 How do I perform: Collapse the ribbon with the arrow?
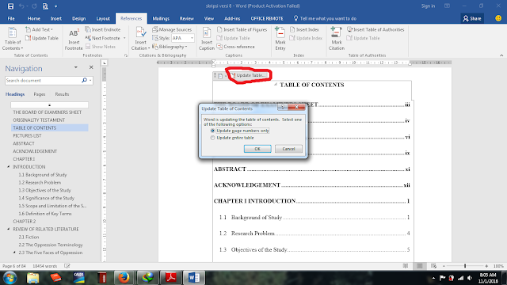[x=501, y=55]
